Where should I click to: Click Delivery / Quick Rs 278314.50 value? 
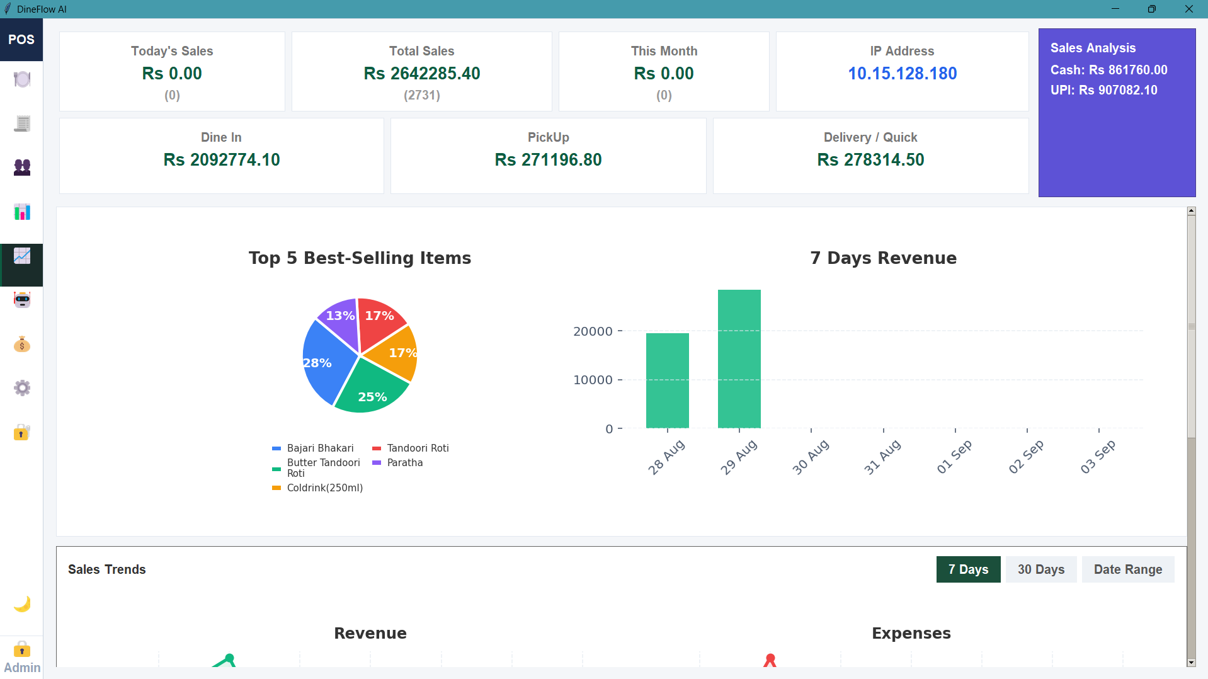870,160
